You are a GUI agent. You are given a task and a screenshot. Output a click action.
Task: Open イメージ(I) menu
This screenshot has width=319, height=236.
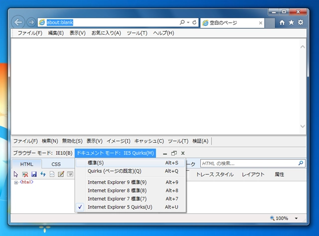tap(119, 141)
